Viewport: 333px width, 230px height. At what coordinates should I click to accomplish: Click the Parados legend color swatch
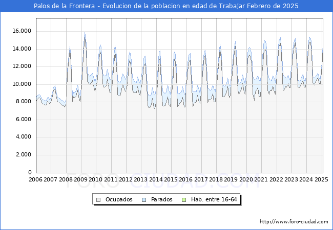click(144, 200)
